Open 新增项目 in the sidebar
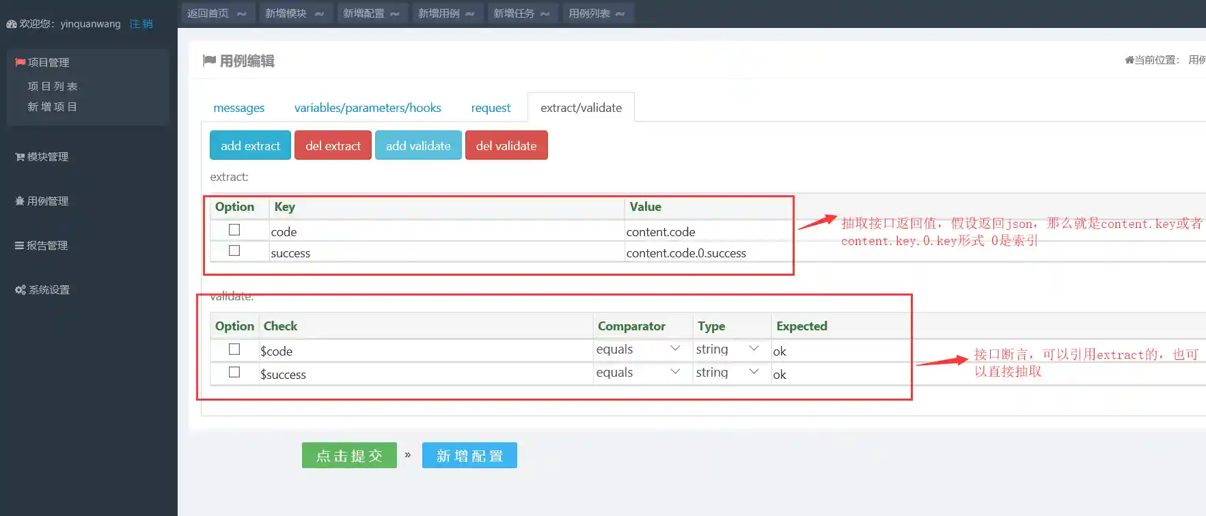Viewport: 1206px width, 516px height. coord(53,106)
